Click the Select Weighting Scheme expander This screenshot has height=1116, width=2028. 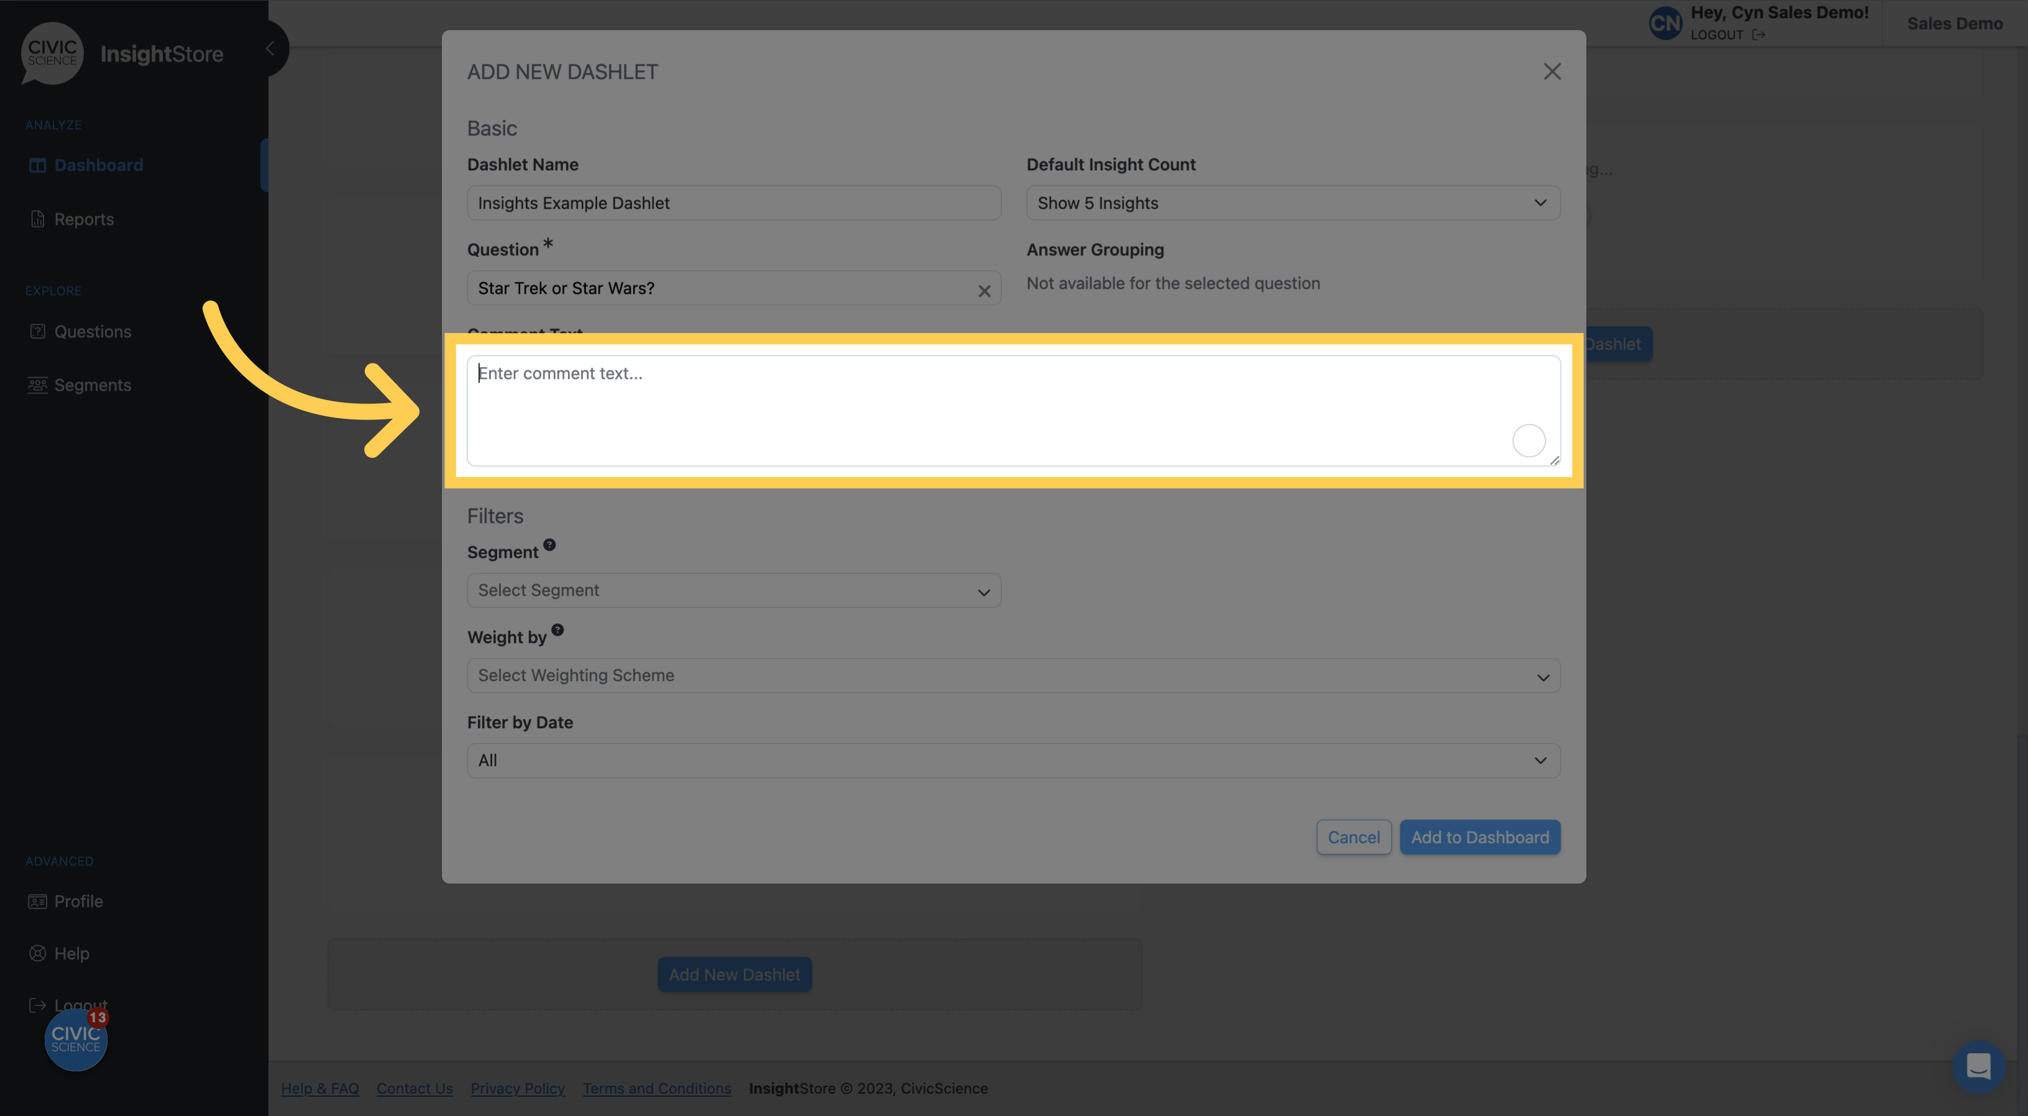1012,675
